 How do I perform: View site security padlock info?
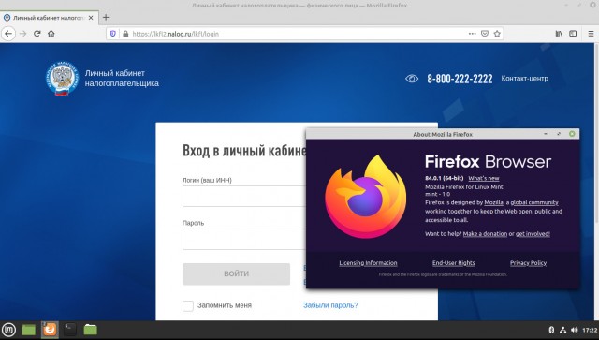pyautogui.click(x=125, y=34)
